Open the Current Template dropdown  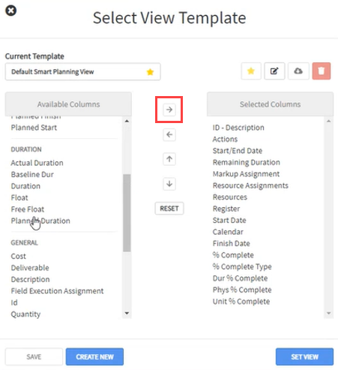pos(82,72)
